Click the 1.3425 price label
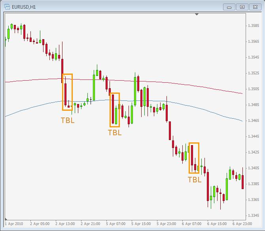265x231 pixels. pos(254,152)
